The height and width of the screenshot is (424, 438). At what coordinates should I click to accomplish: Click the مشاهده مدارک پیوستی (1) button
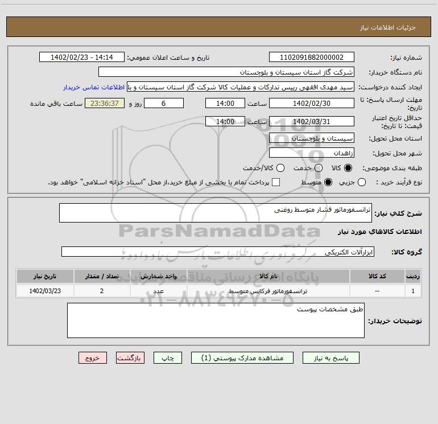click(242, 358)
